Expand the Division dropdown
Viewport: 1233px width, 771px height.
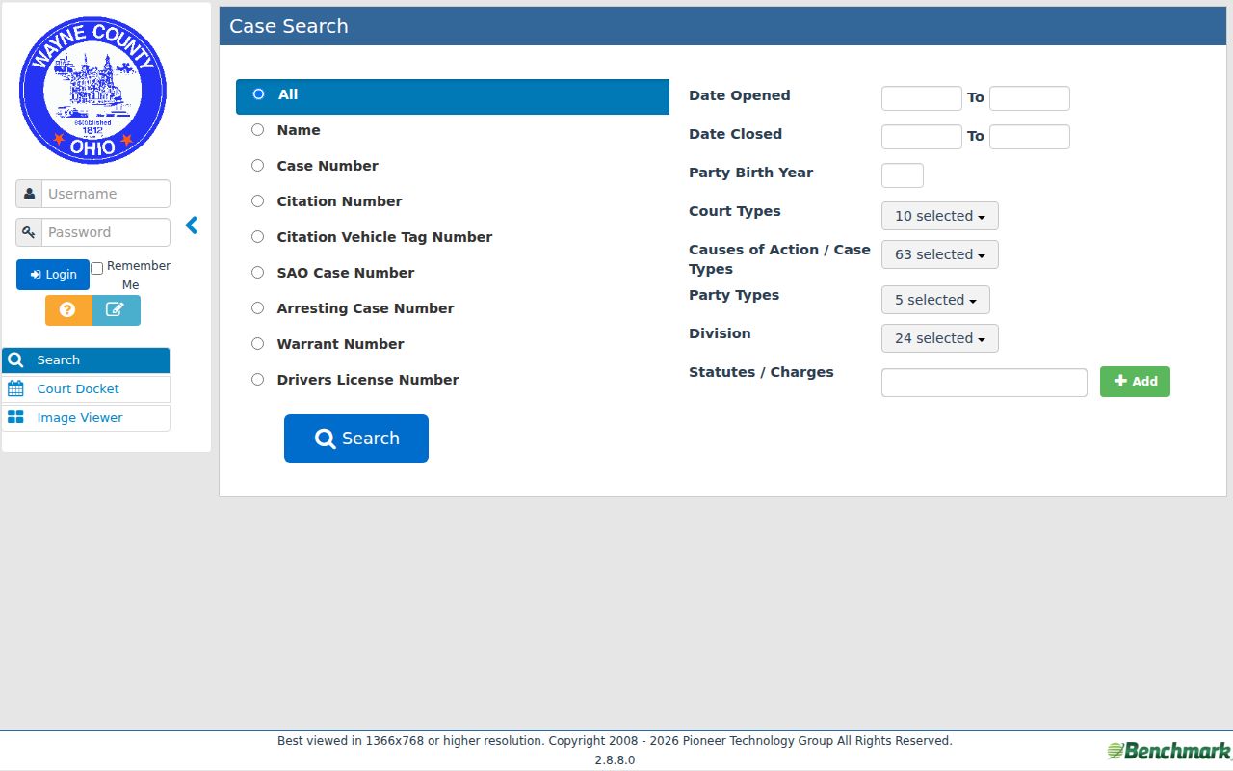(x=939, y=338)
